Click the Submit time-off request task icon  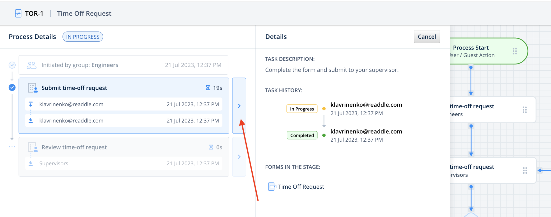(33, 88)
